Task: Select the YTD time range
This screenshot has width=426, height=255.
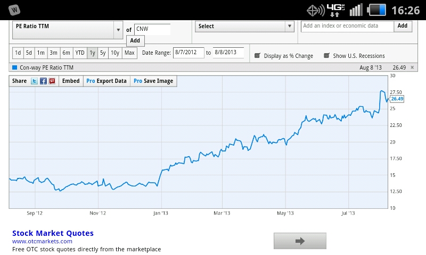Action: click(x=80, y=53)
